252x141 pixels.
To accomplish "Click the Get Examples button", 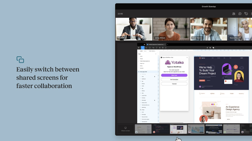I will tap(174, 80).
